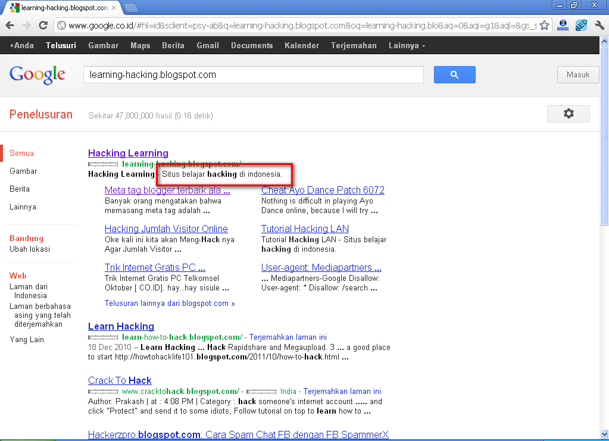
Task: Click the blue extension icon beside the wrench
Action: pos(581,26)
